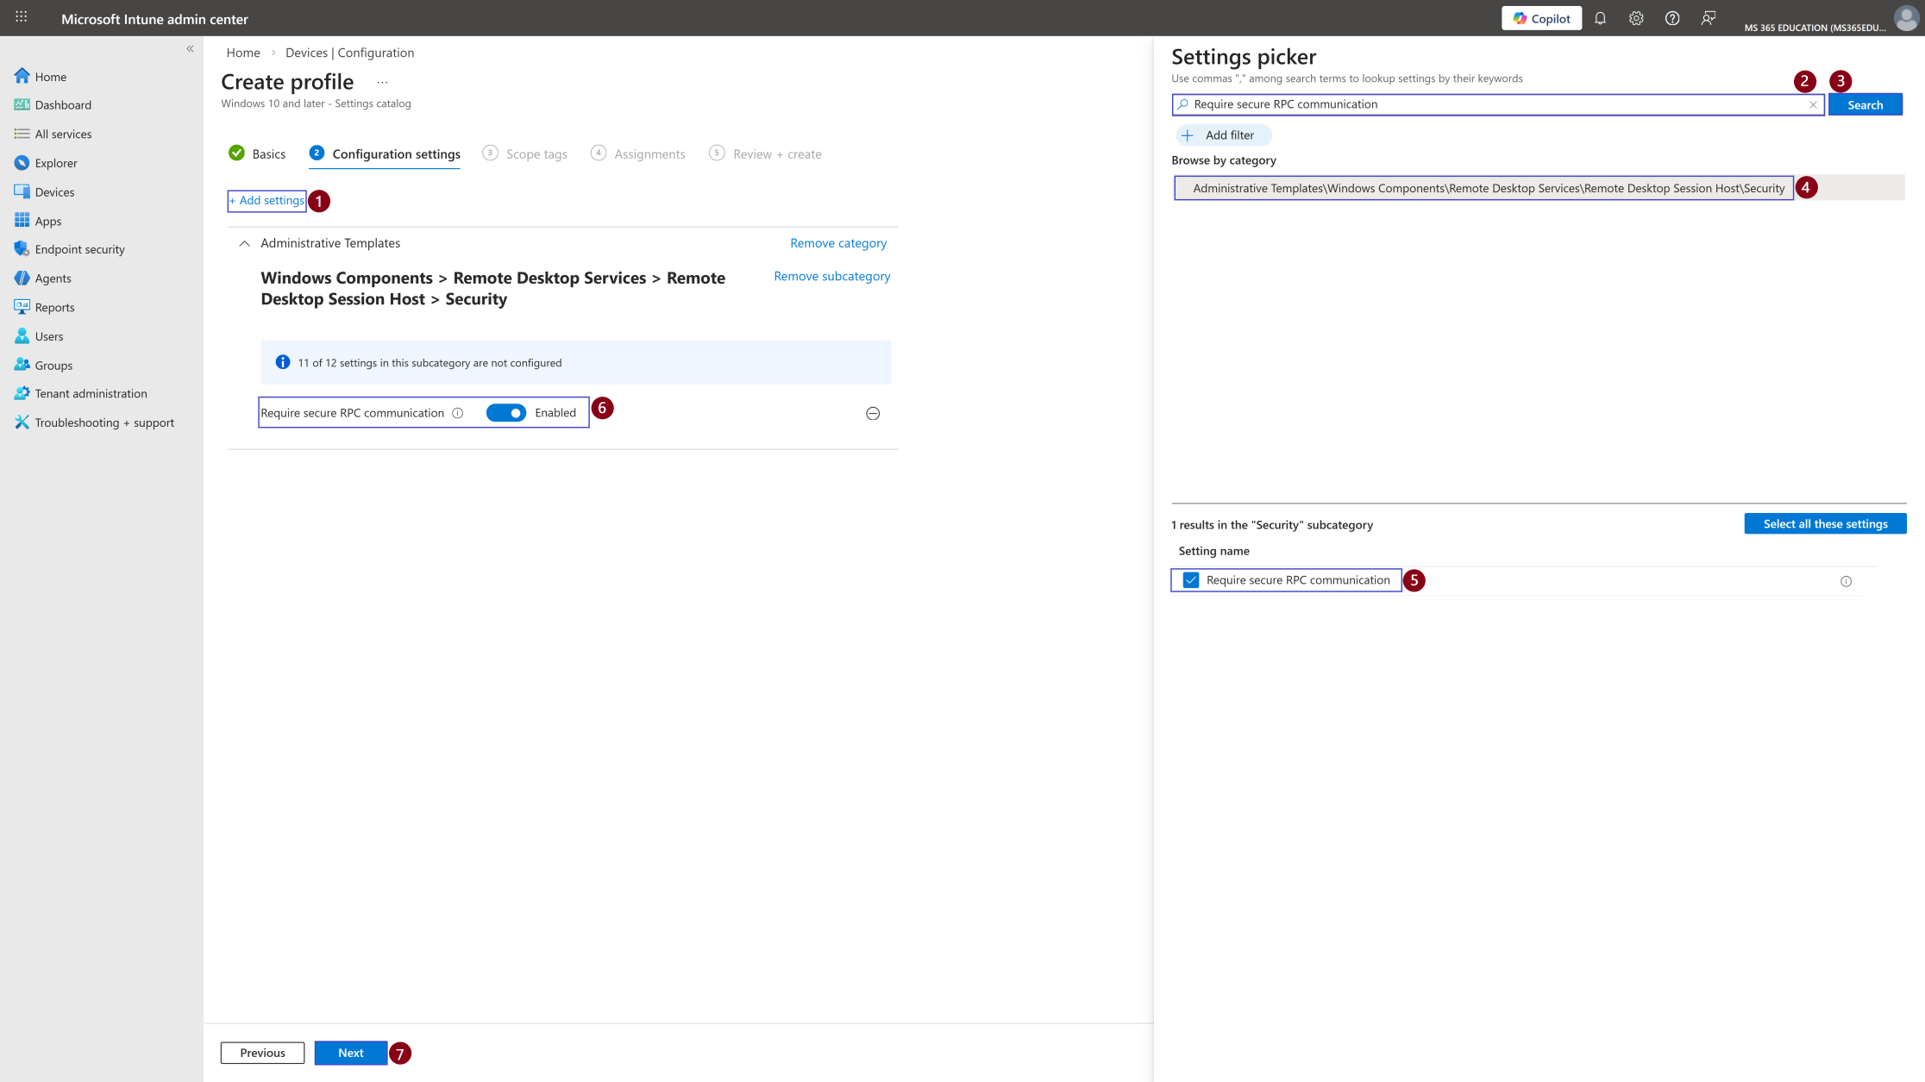Open the notifications bell icon

pyautogui.click(x=1600, y=18)
